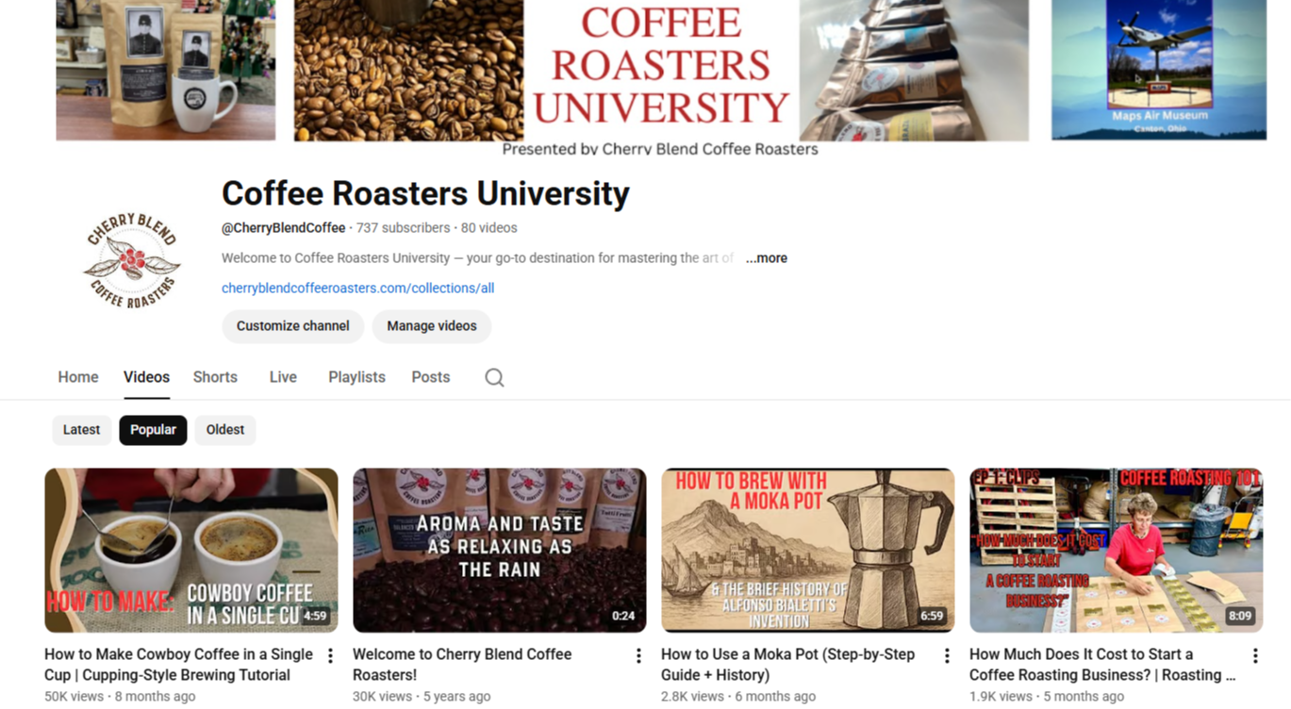This screenshot has height=709, width=1291.
Task: Switch to the Home tab
Action: [x=78, y=377]
